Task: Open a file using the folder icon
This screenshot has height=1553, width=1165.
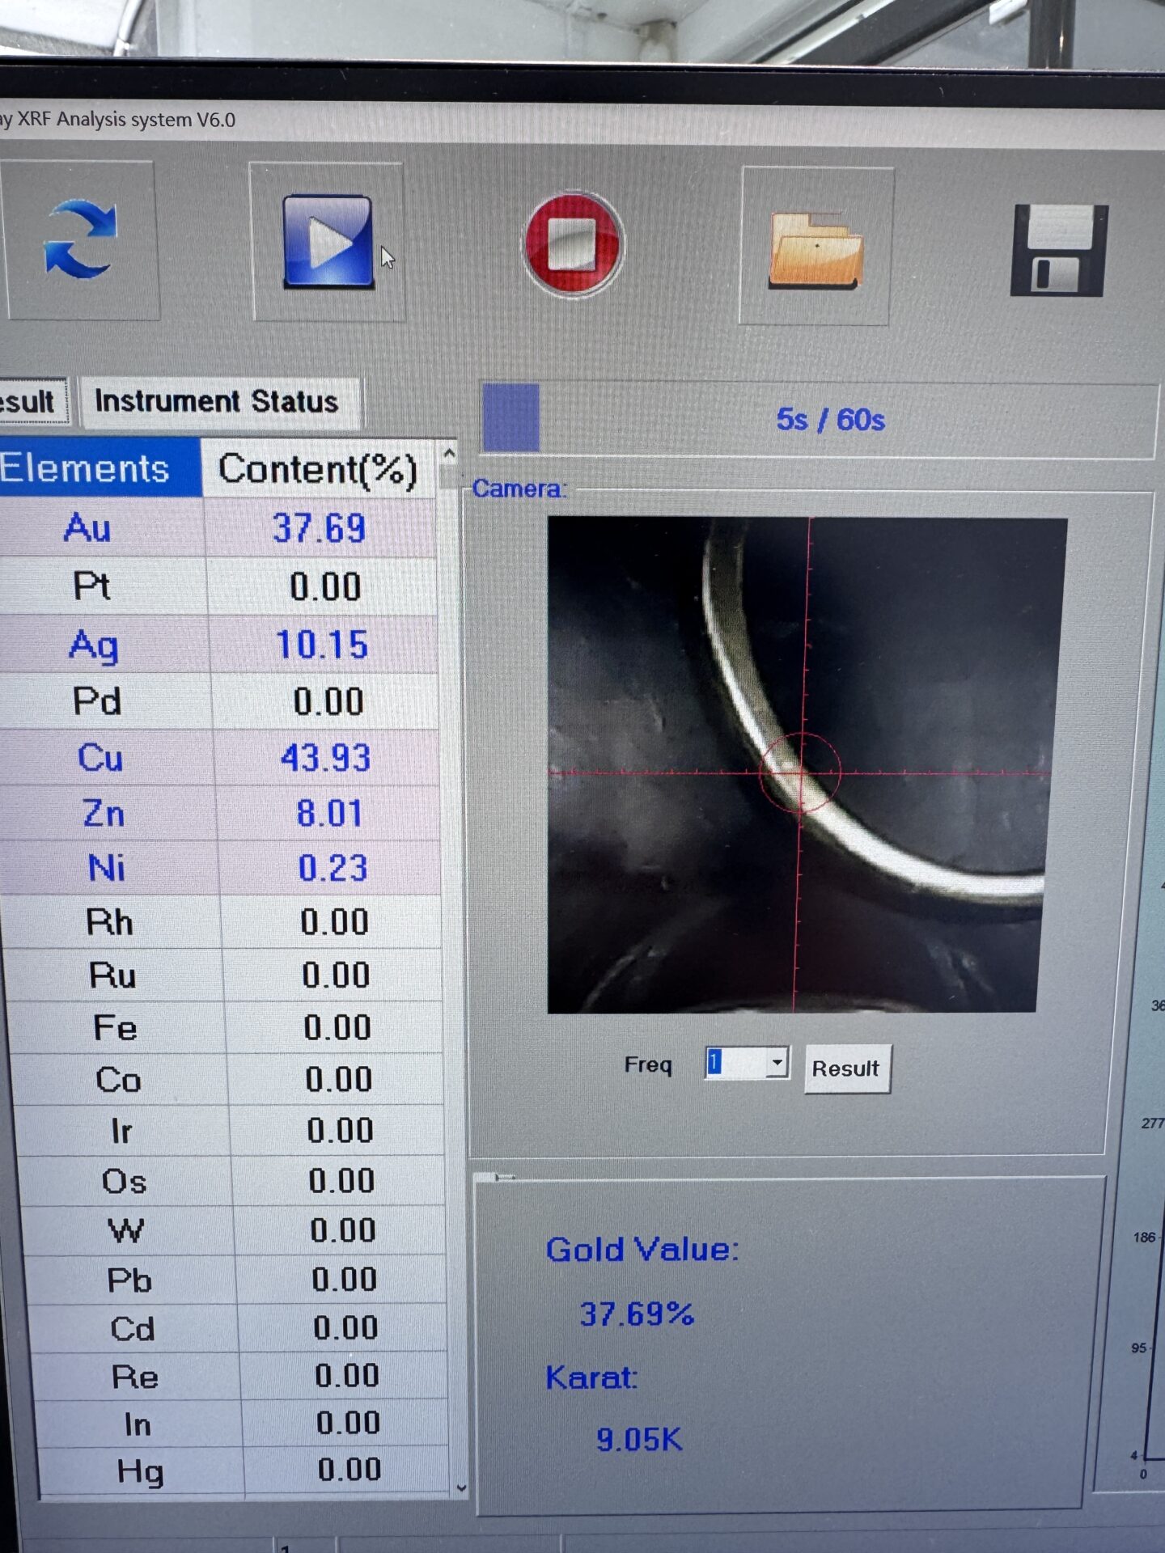Action: click(x=815, y=249)
